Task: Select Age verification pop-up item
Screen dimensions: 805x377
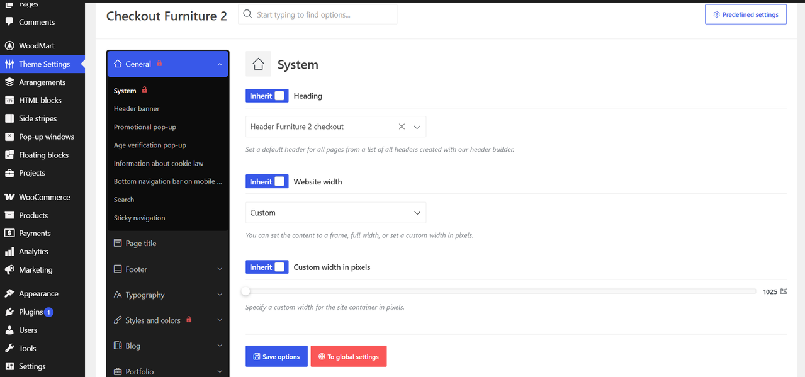Action: [x=150, y=145]
